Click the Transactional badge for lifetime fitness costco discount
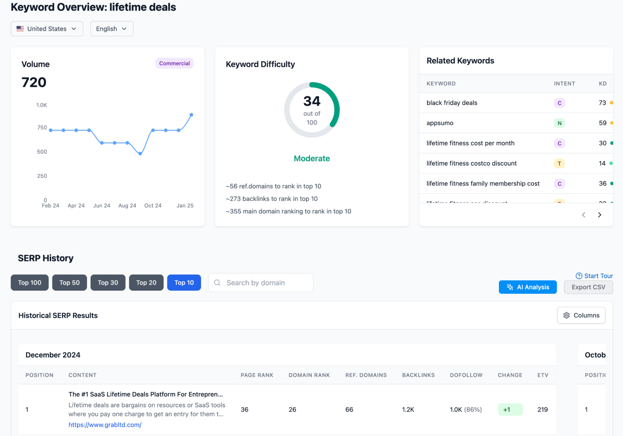 pyautogui.click(x=559, y=163)
